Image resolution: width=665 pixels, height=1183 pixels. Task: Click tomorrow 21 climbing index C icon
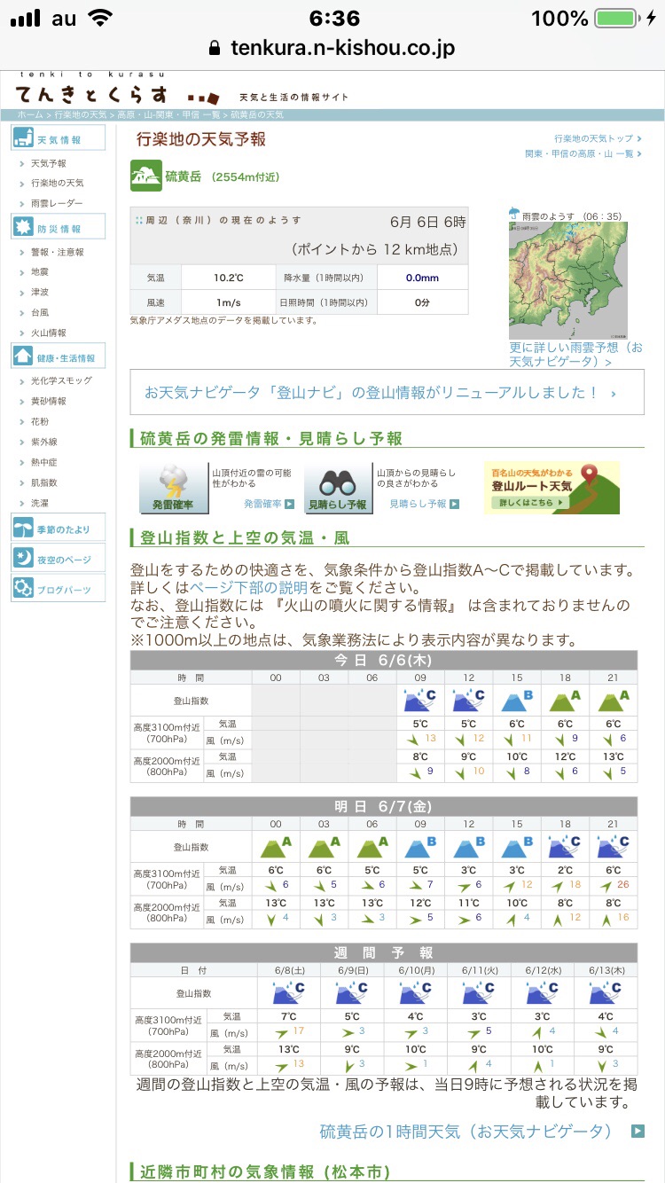[613, 846]
